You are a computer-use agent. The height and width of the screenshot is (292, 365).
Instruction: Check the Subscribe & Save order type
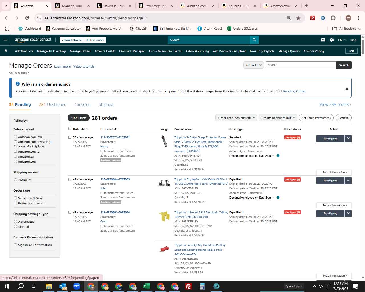(15, 198)
